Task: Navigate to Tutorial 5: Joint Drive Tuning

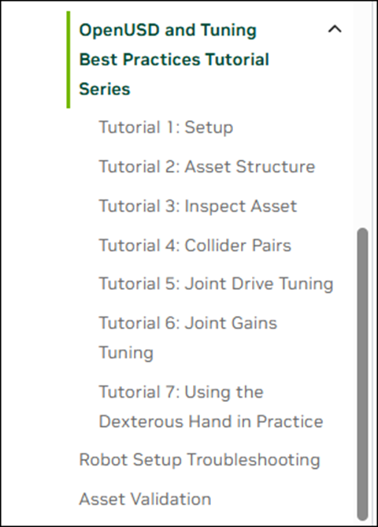Action: [x=216, y=284]
